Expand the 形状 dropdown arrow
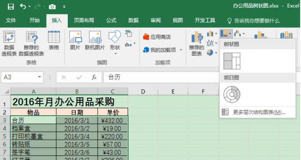 coord(116,54)
